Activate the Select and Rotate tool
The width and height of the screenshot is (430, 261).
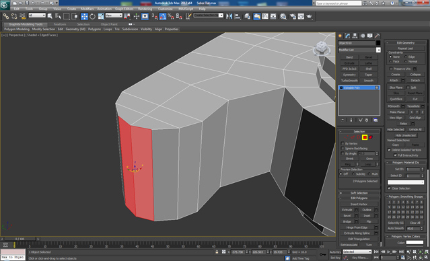93,16
